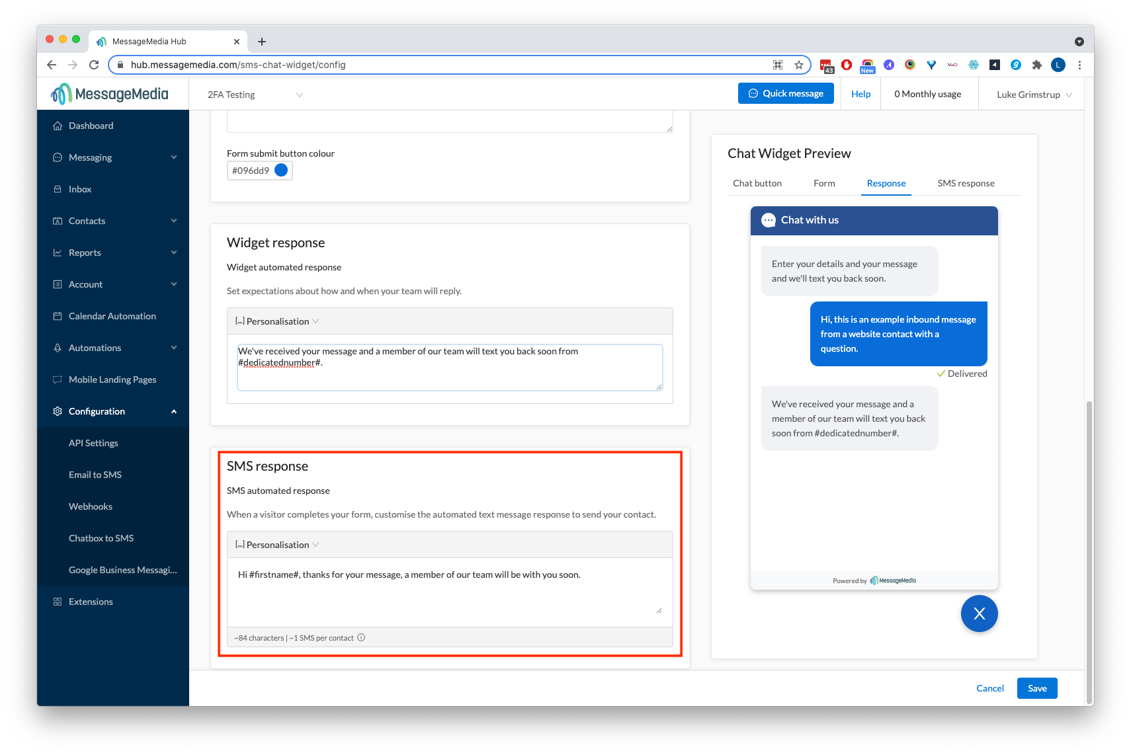The image size is (1131, 755).
Task: Open the SMS response preview tab
Action: [965, 183]
